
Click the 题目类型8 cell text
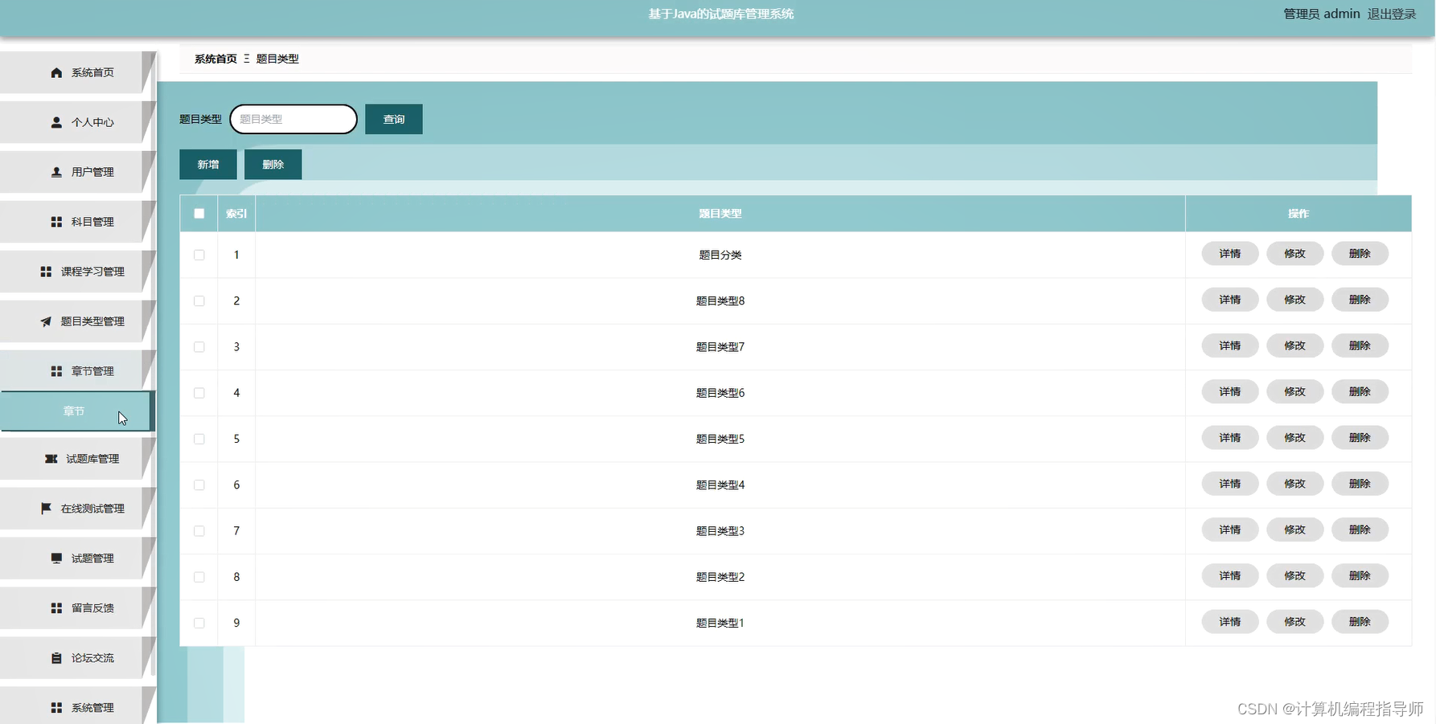pos(720,301)
